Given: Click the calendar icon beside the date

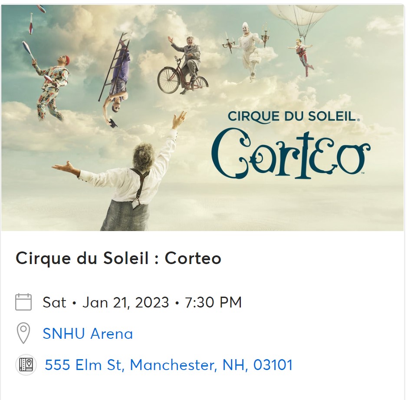Looking at the screenshot, I should pyautogui.click(x=23, y=302).
